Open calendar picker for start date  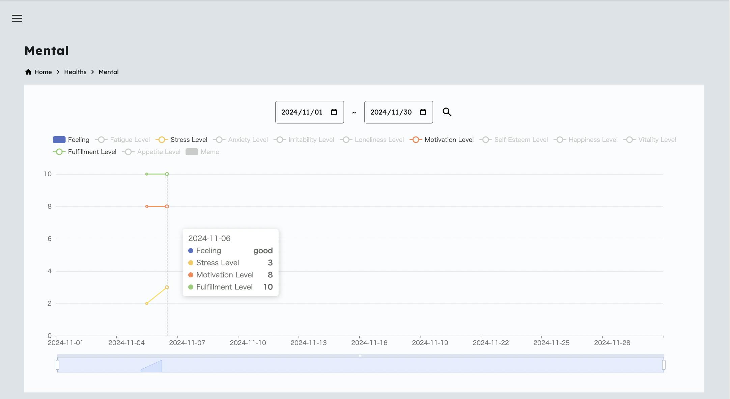pos(334,112)
